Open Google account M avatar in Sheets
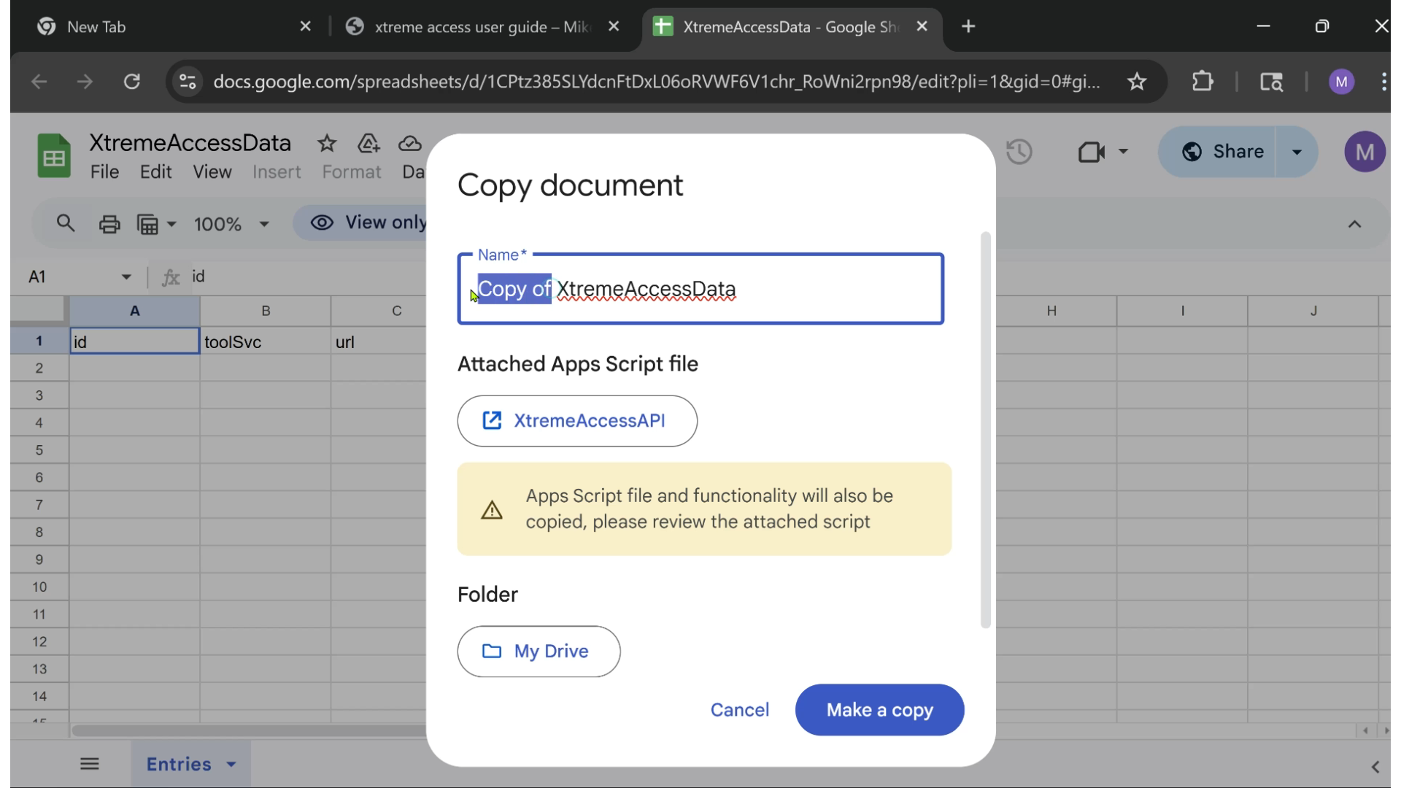 pos(1365,152)
